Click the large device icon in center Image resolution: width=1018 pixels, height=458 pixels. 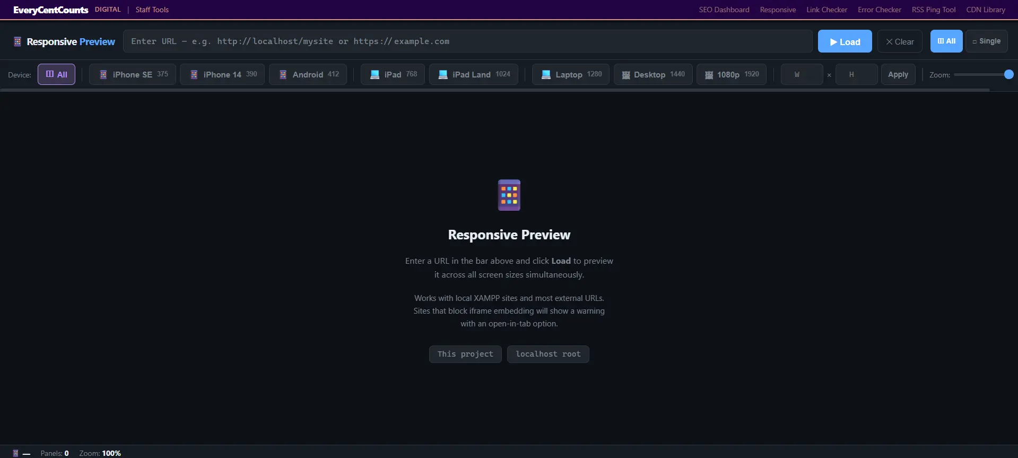coord(509,195)
